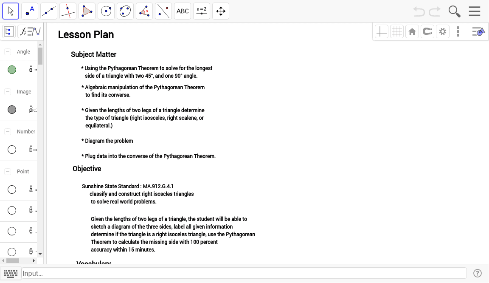Viewport: 489px width, 283px height.
Task: Toggle axes display in style bar
Action: 381,31
